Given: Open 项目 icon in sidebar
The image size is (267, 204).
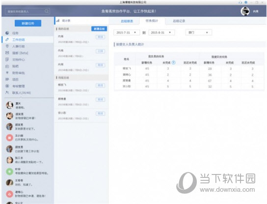Looking at the screenshot, I should click(x=7, y=79).
